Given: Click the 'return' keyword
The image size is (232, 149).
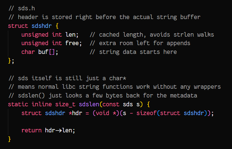Looking at the screenshot, I should click(31, 131).
